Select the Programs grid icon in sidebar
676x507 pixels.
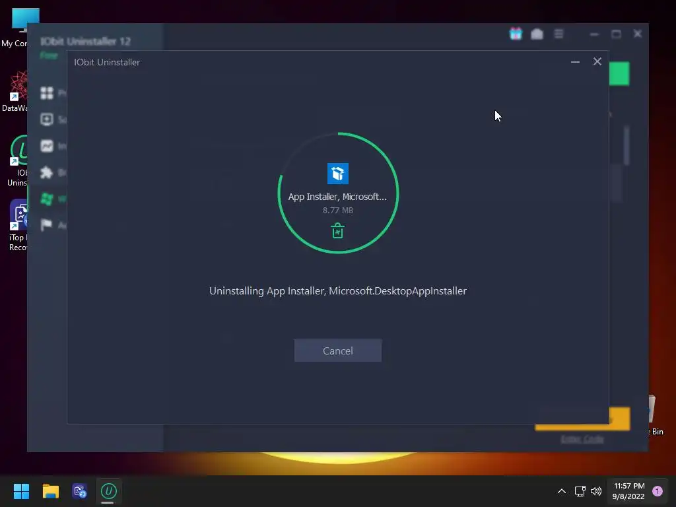tap(47, 93)
